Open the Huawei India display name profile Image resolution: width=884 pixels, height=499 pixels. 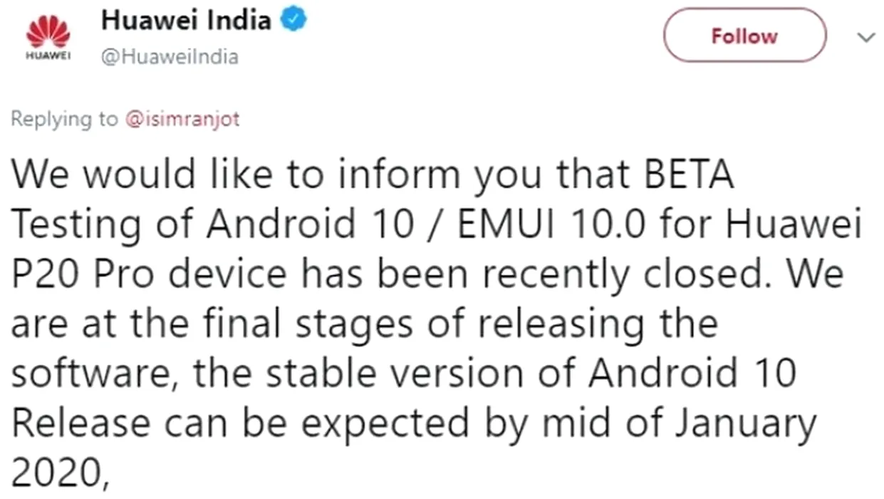click(x=187, y=20)
